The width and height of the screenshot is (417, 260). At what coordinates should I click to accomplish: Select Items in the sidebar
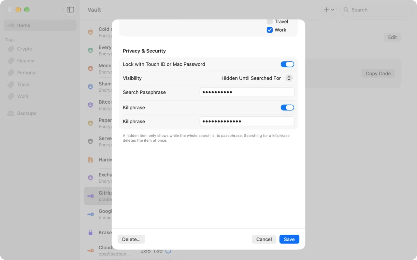click(x=40, y=25)
